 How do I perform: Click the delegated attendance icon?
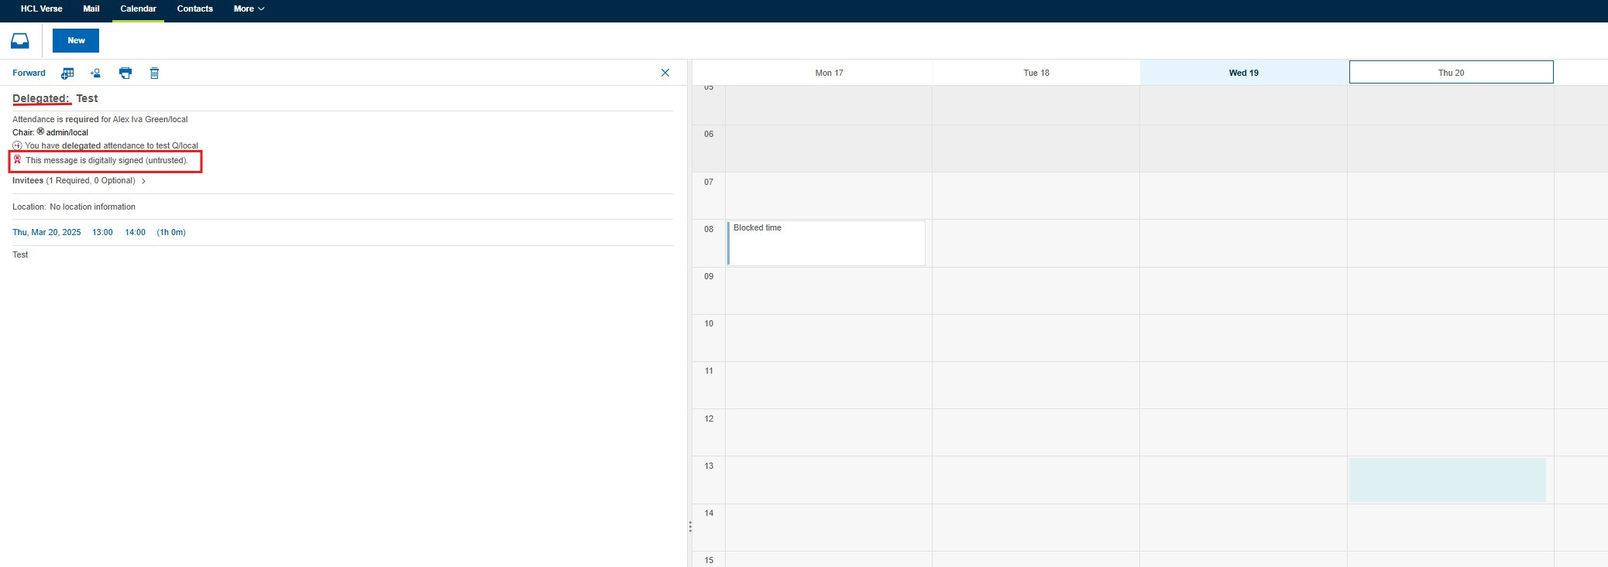(17, 145)
